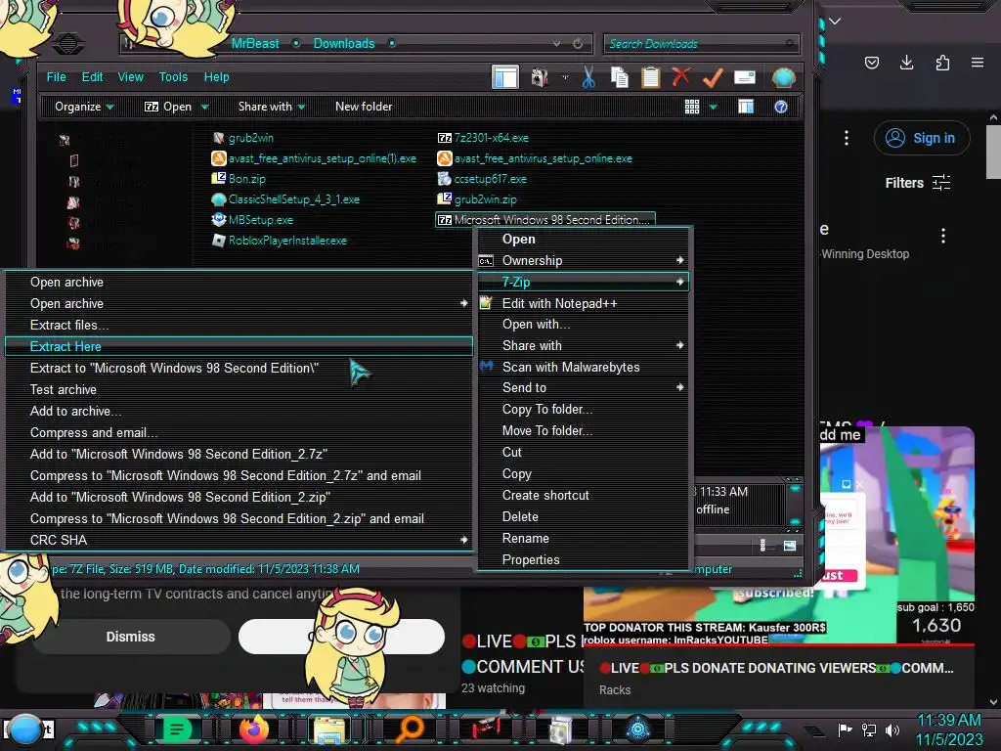Click the Downloads breadcrumb in address bar
Screen dimensions: 1001x751
point(343,44)
